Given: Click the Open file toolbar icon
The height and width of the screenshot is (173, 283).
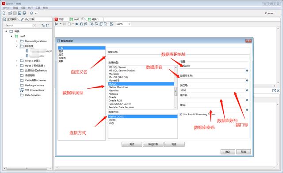Looking at the screenshot, I should pos(10,13).
